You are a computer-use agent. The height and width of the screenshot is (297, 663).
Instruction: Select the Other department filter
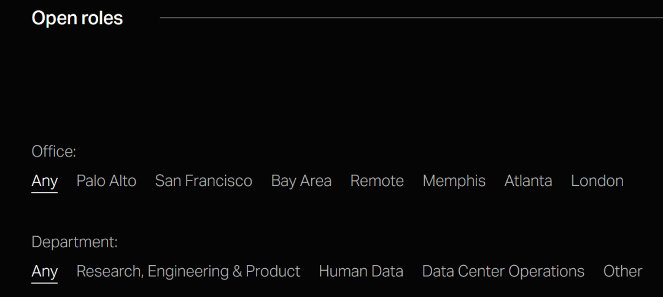click(x=622, y=271)
